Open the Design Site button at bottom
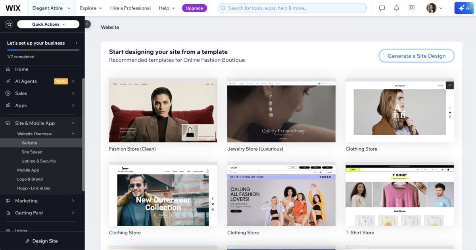The height and width of the screenshot is (250, 476). click(x=42, y=241)
